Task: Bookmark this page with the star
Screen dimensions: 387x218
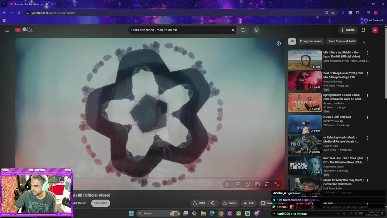Action: point(333,13)
